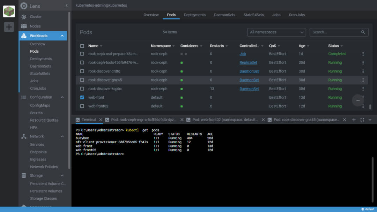Check the web-front02 pod checkbox

[82, 106]
